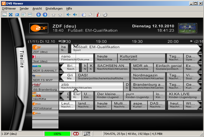The height and width of the screenshot is (137, 204).
Task: Open settings with the wrench icon
Action: 90,15
